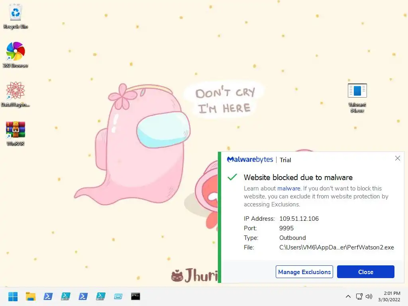Select the DataWagon desktop shortcut

[x=16, y=94]
